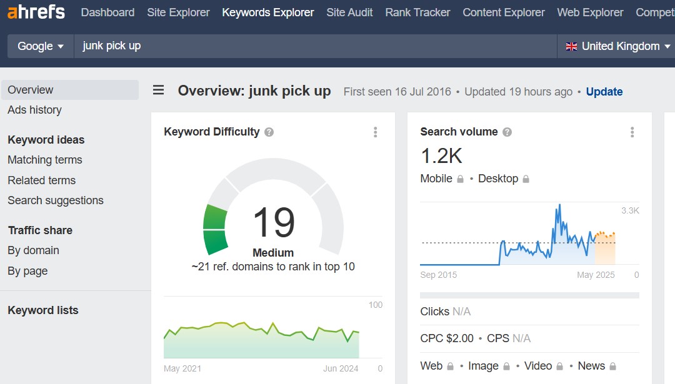Viewport: 675px width, 384px height.
Task: Go to Rank Tracker in top navigation
Action: click(417, 12)
